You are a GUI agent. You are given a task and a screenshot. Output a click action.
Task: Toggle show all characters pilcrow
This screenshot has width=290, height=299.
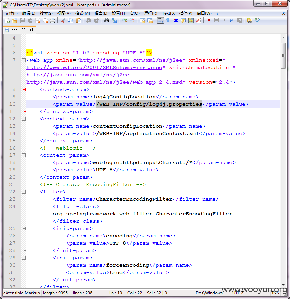click(168, 20)
